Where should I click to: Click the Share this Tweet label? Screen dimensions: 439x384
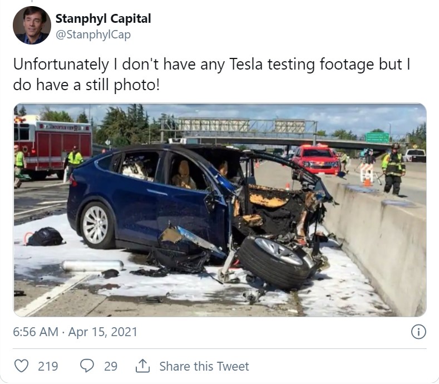click(204, 366)
